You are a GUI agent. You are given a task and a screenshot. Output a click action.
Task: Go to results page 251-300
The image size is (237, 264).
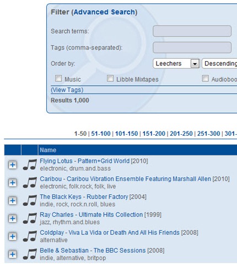click(208, 134)
